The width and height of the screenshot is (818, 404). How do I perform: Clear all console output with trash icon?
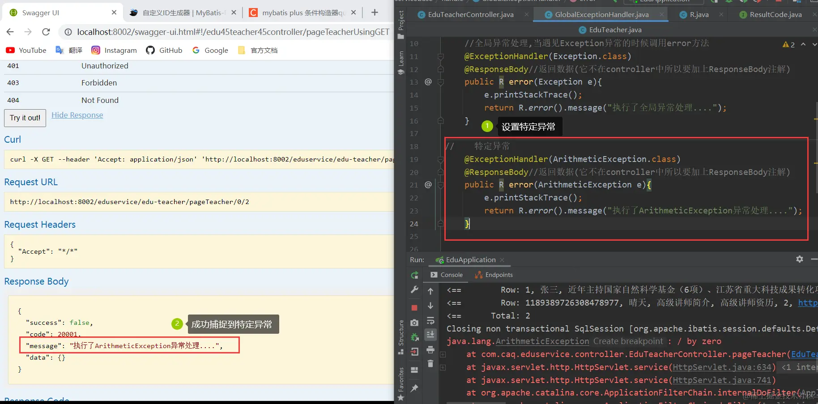(x=430, y=364)
